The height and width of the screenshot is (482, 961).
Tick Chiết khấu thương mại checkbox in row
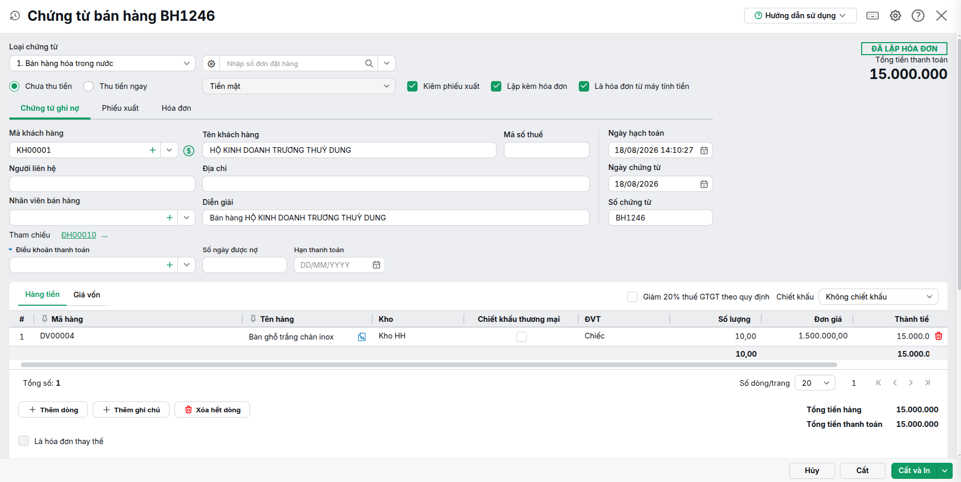pos(522,337)
